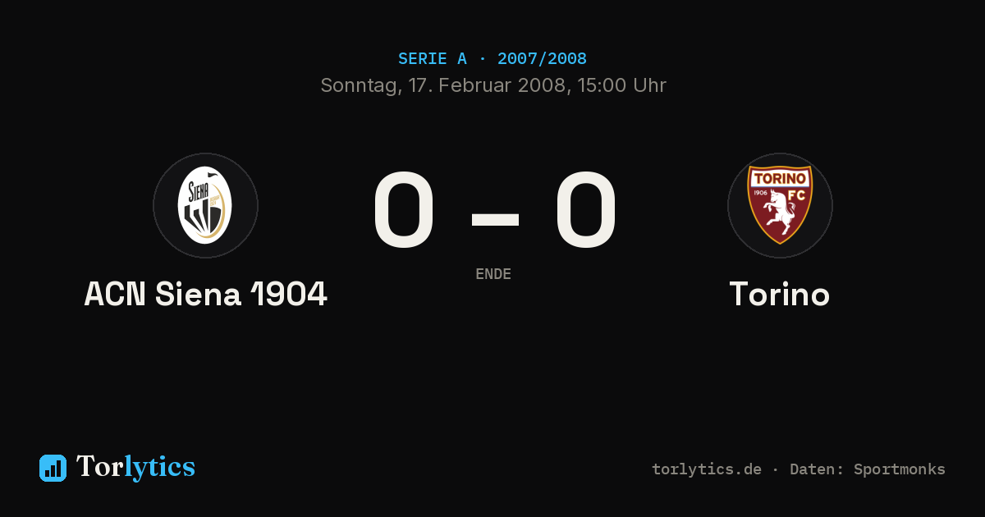
Task: Click the home team score zero
Action: pyautogui.click(x=403, y=210)
